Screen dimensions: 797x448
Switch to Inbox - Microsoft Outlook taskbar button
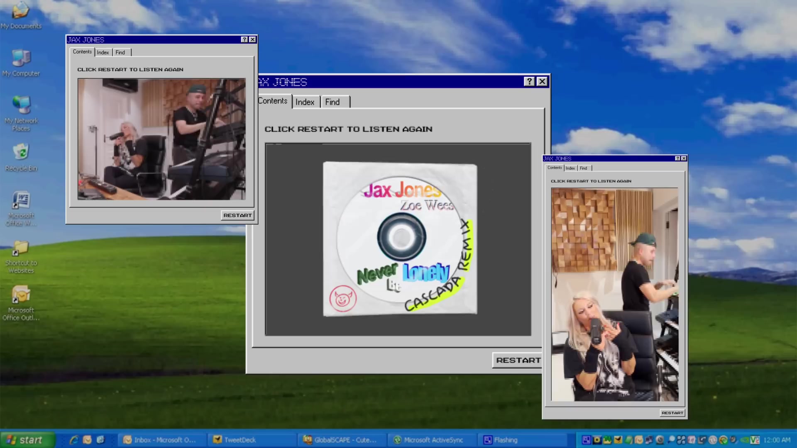point(162,440)
